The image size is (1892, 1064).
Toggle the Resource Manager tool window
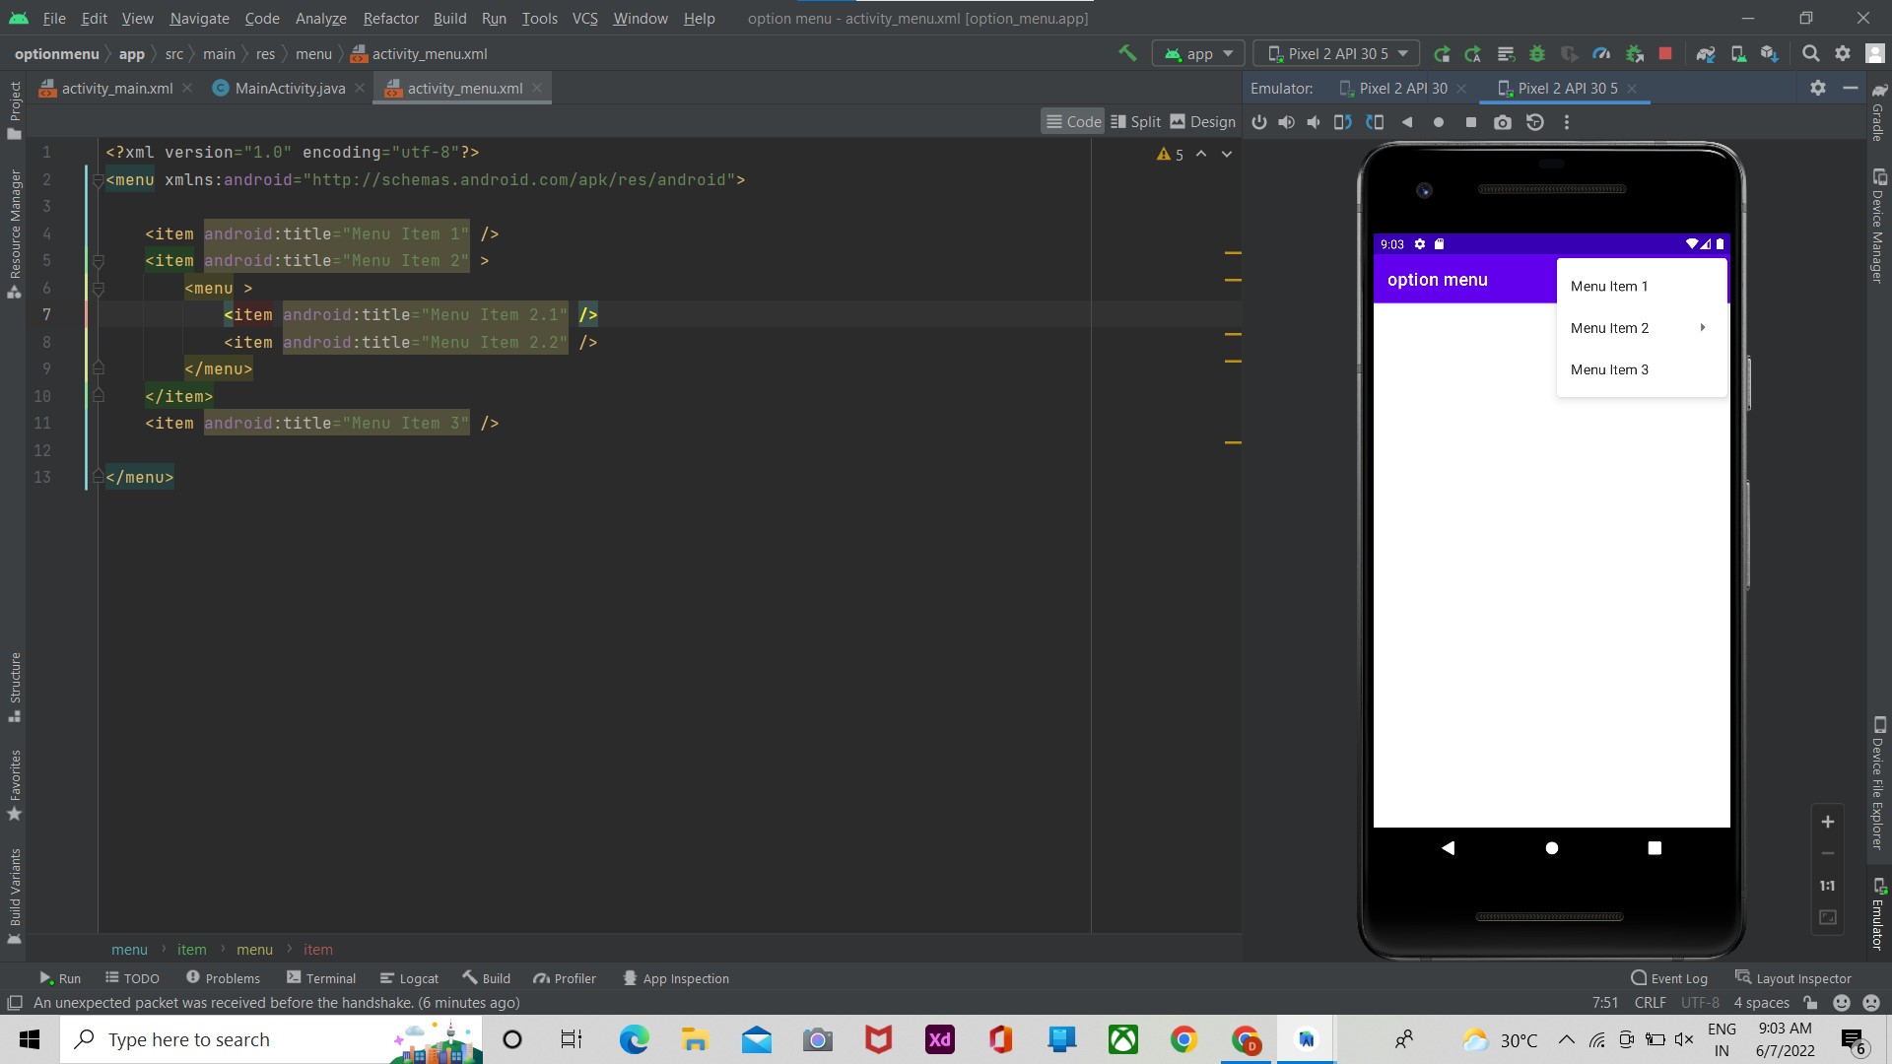point(14,233)
